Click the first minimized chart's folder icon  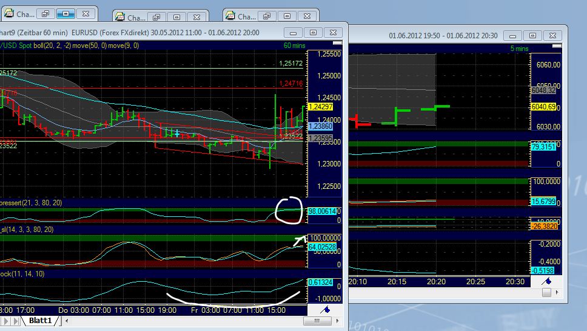(8, 14)
